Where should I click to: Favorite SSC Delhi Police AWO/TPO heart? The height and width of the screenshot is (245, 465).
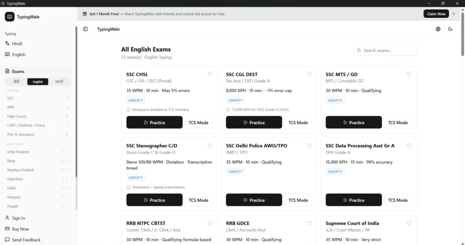309,145
